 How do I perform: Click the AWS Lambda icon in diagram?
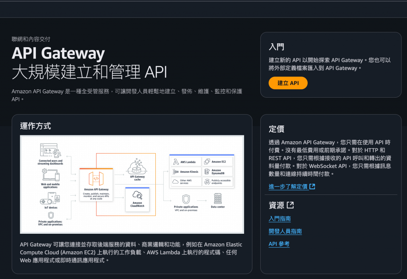(x=176, y=162)
